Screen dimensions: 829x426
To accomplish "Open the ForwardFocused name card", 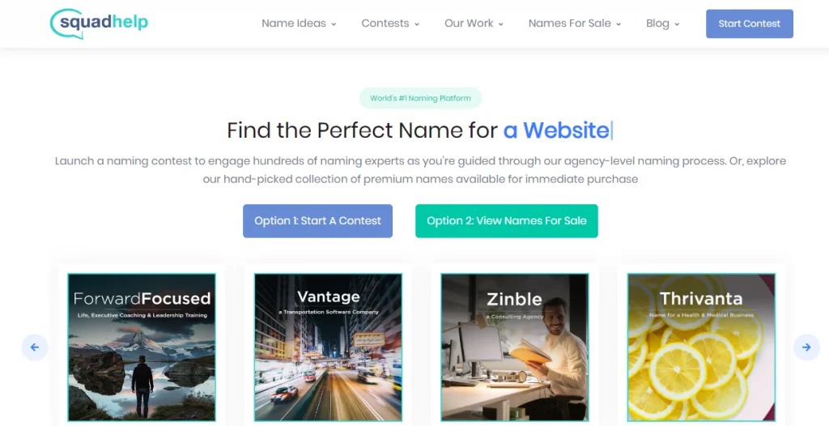I will tap(142, 347).
